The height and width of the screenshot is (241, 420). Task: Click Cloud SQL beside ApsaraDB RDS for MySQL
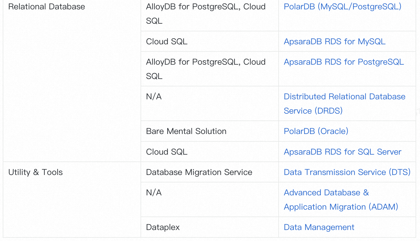(x=167, y=42)
